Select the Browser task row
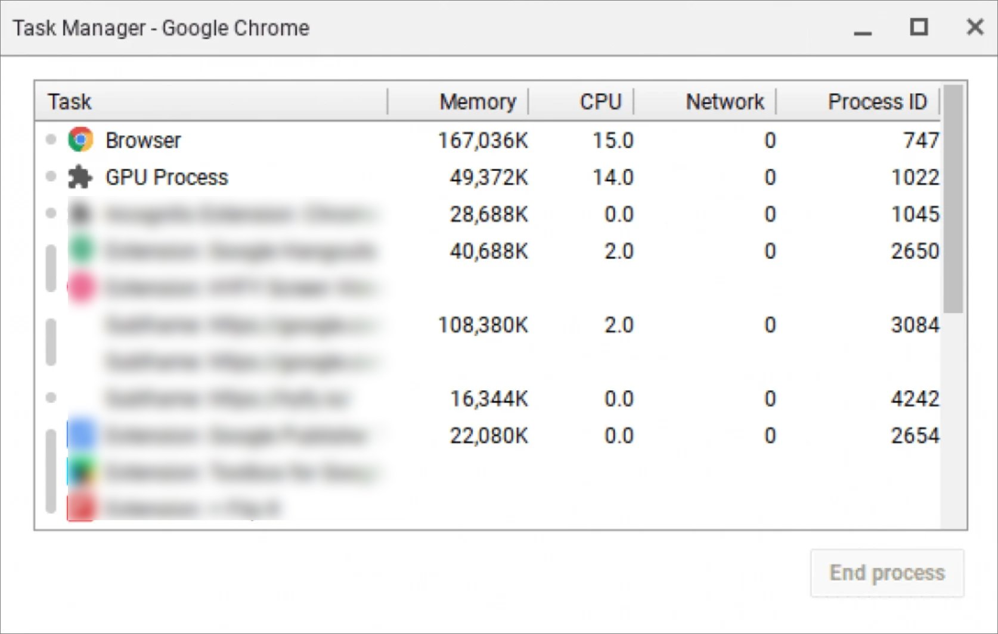This screenshot has width=998, height=634. coord(488,141)
